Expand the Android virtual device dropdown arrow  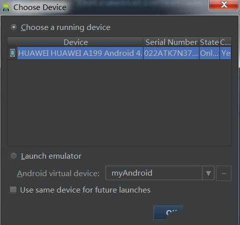(208, 173)
